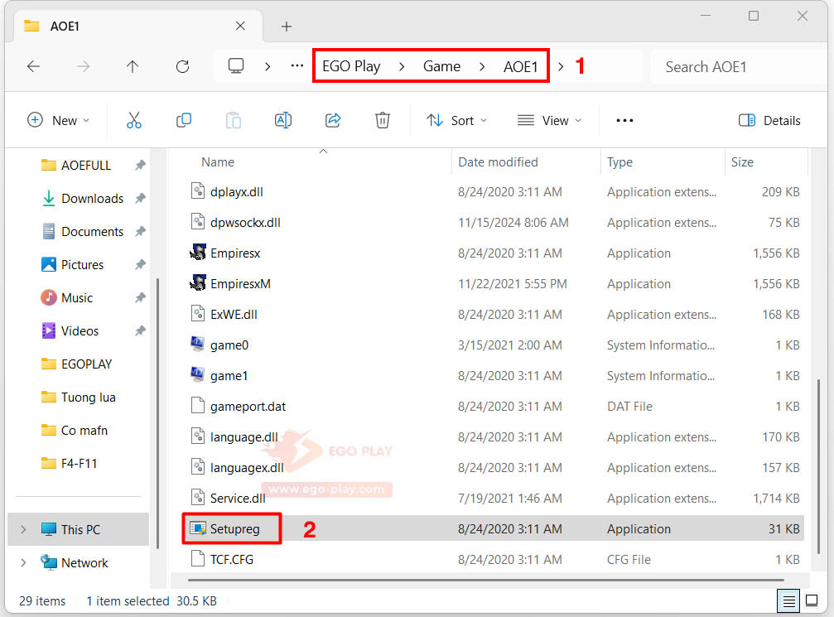
Task: Click the Delete trash icon
Action: [383, 121]
